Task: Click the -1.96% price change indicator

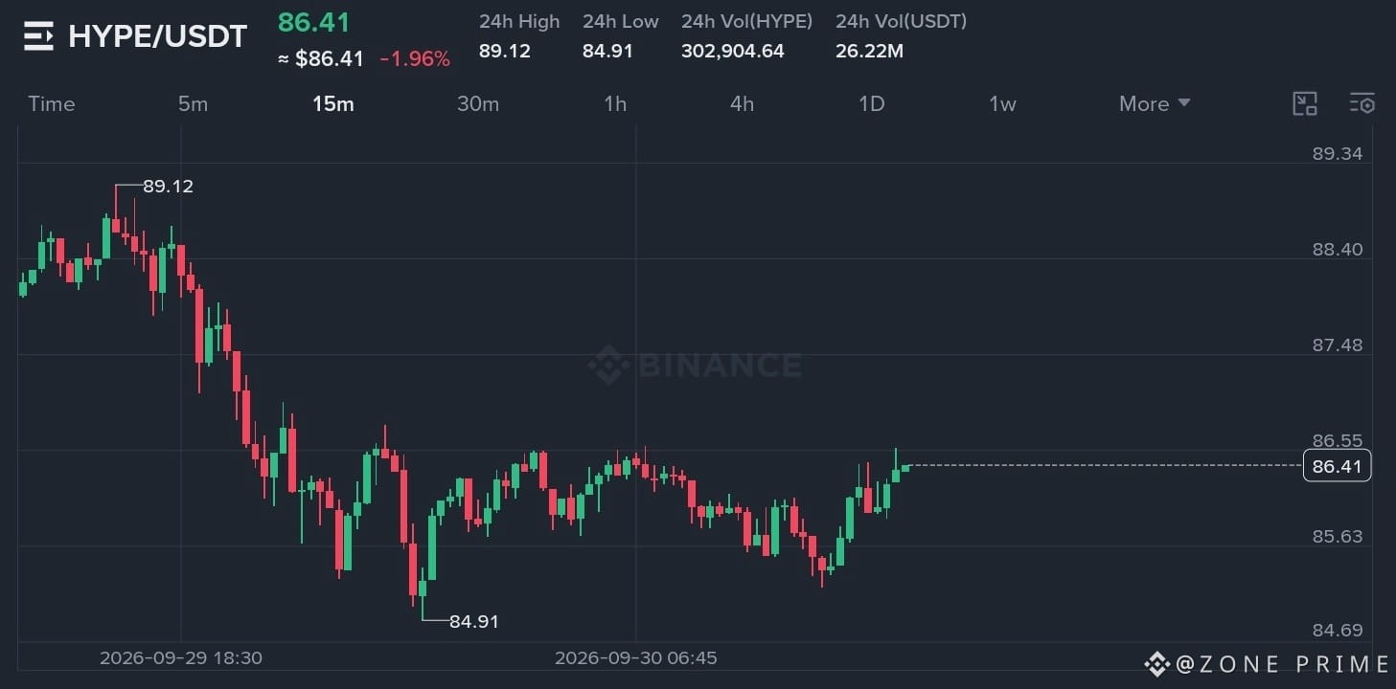Action: pos(415,59)
